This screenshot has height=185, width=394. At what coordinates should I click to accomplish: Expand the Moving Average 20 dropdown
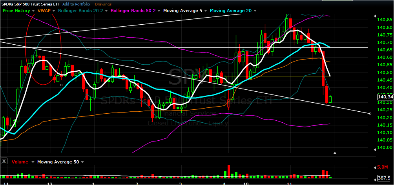(x=255, y=11)
